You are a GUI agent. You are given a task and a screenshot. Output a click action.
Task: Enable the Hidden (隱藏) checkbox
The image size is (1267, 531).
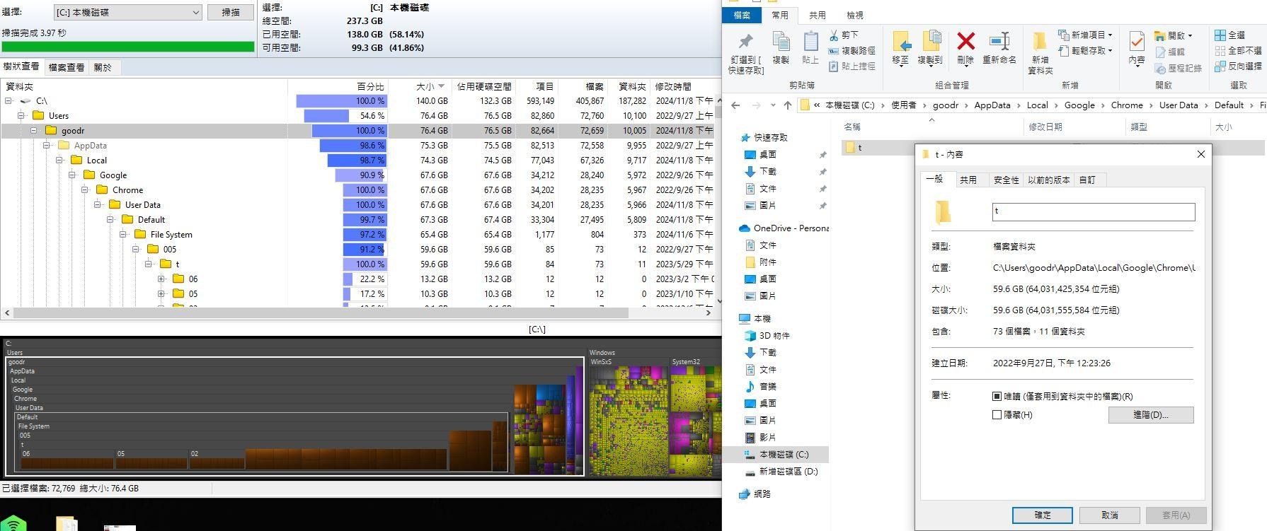coord(997,415)
